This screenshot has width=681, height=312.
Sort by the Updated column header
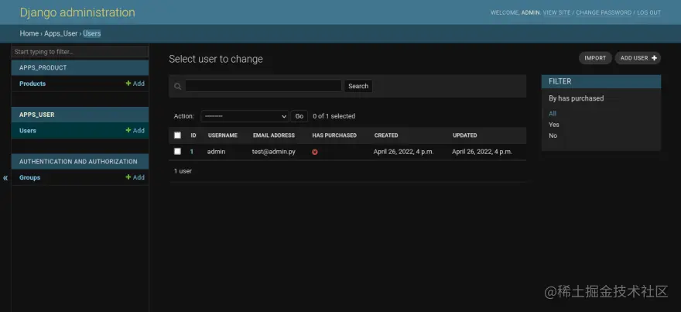click(465, 135)
